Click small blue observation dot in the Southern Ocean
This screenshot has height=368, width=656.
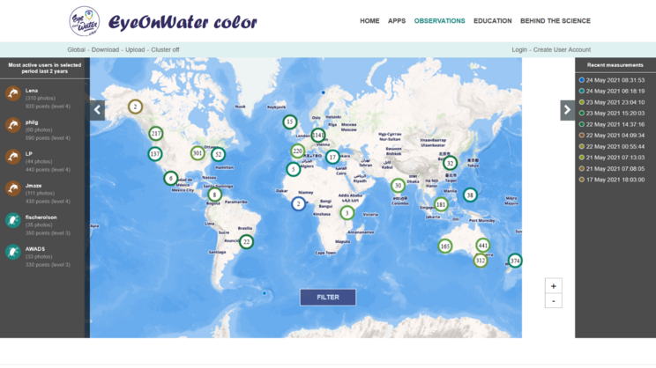pyautogui.click(x=264, y=293)
